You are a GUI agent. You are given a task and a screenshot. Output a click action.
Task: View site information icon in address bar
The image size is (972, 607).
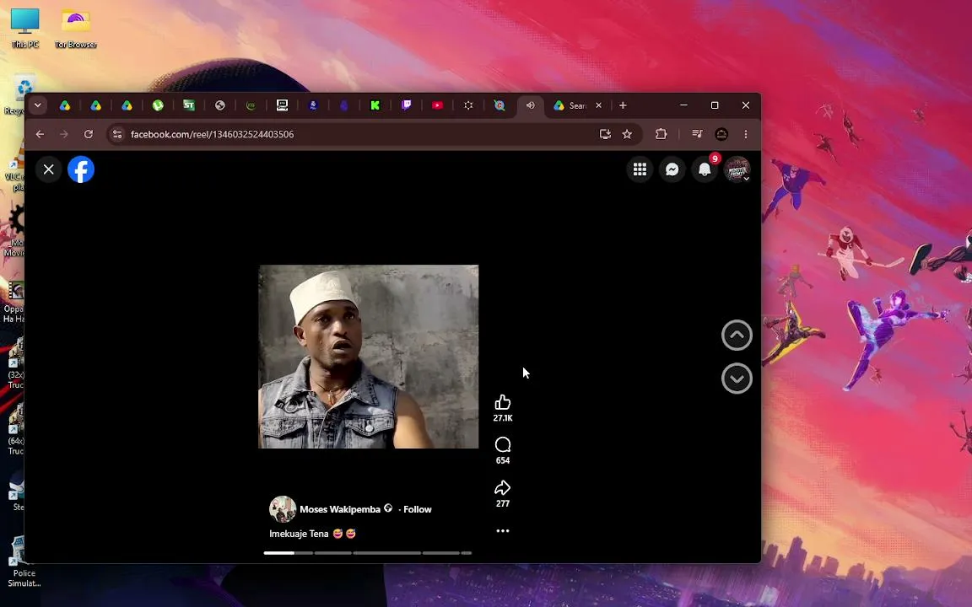click(x=117, y=134)
